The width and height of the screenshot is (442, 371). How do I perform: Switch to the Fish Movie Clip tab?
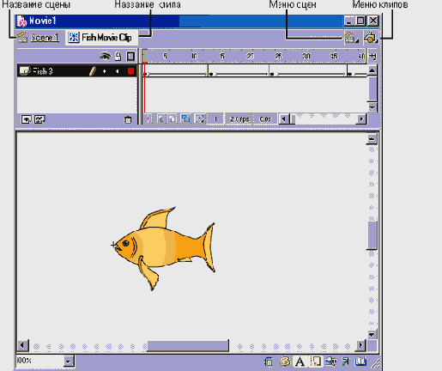coord(100,38)
